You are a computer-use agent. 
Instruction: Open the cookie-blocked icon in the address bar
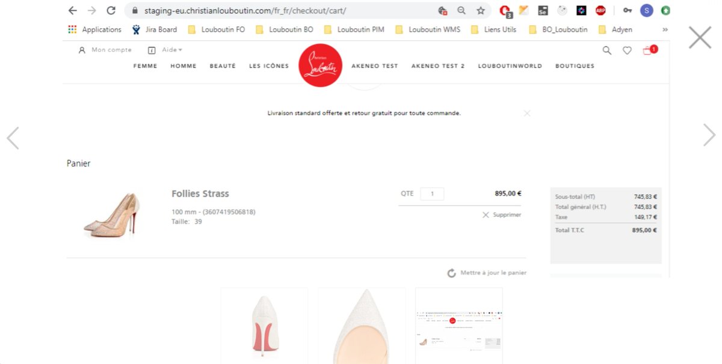click(442, 10)
